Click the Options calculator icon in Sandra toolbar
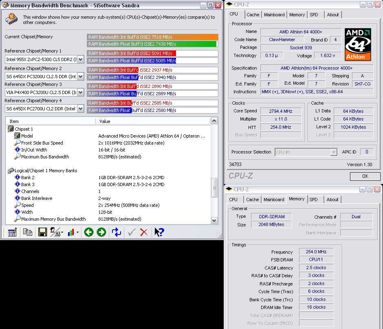 coord(12,232)
